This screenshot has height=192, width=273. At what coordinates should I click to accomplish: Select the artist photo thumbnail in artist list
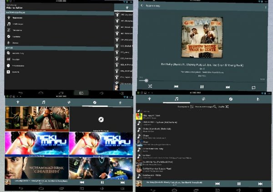tap(116, 87)
